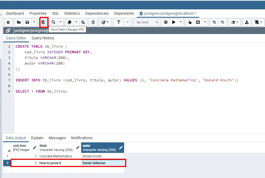
Task: Click pencil icon in cod_livro column header
Action: [35, 147]
